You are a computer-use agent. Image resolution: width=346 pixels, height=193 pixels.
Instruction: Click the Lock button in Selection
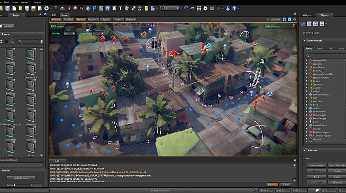(316, 177)
